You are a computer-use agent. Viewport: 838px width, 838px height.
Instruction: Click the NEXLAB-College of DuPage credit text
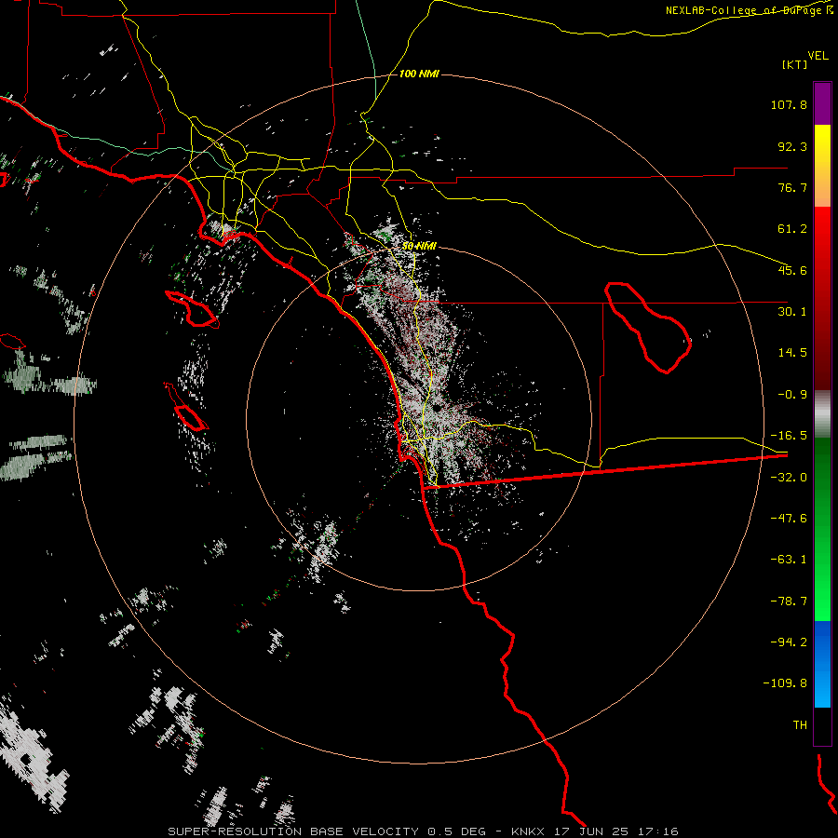coord(749,10)
